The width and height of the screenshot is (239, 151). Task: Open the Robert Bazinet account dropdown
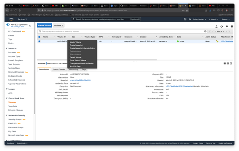(x=199, y=19)
